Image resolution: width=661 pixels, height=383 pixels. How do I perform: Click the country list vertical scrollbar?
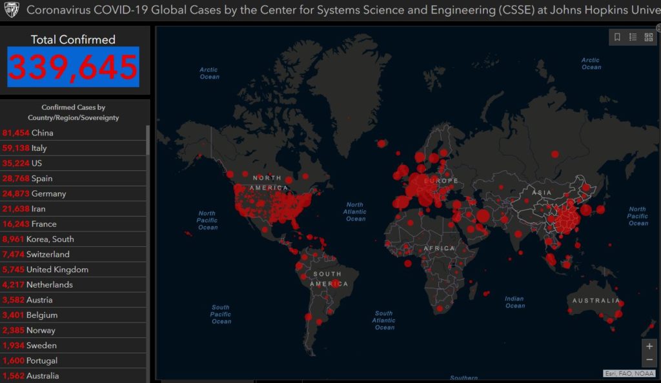click(x=148, y=140)
